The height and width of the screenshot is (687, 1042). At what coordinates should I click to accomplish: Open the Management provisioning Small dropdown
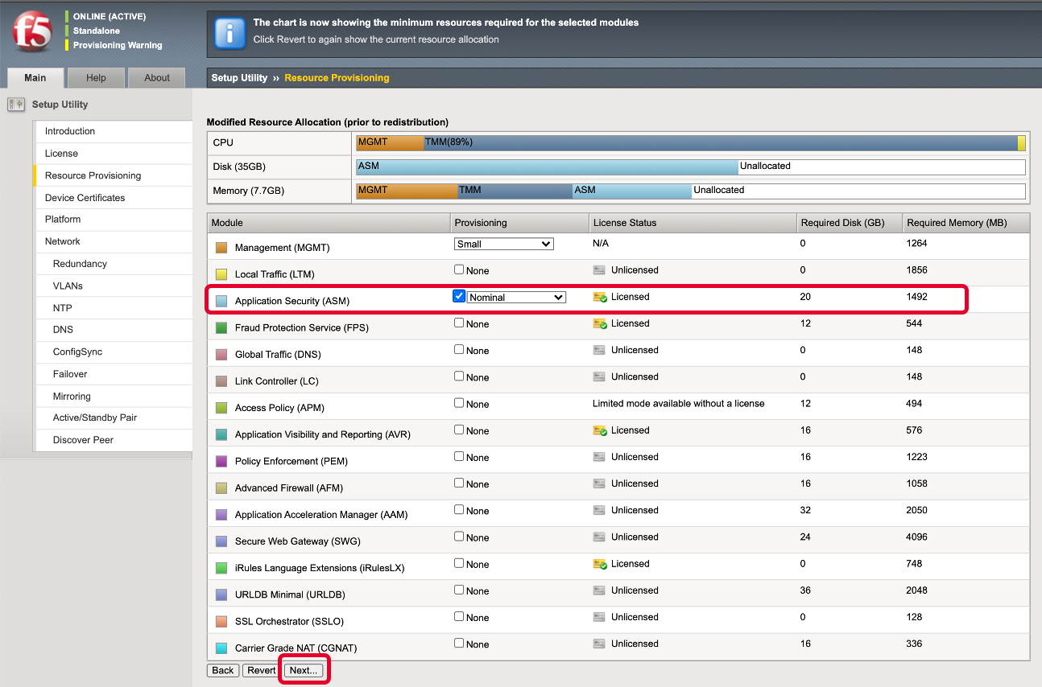click(x=504, y=244)
